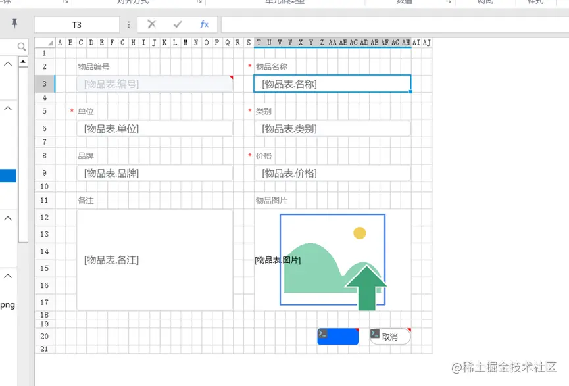This screenshot has height=386, width=569.
Task: Click the [物品表.价格] field cell
Action: [332, 174]
